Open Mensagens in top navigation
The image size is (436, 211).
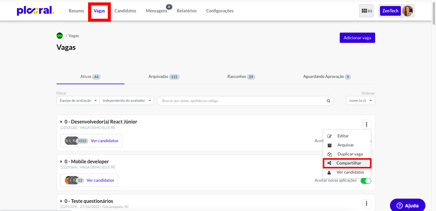pos(157,11)
